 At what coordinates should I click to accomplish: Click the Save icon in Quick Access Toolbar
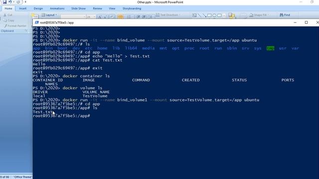(x=4, y=2)
